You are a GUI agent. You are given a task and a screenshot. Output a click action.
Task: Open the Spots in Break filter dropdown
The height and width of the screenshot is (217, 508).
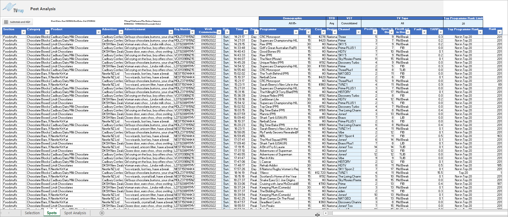(x=391, y=32)
